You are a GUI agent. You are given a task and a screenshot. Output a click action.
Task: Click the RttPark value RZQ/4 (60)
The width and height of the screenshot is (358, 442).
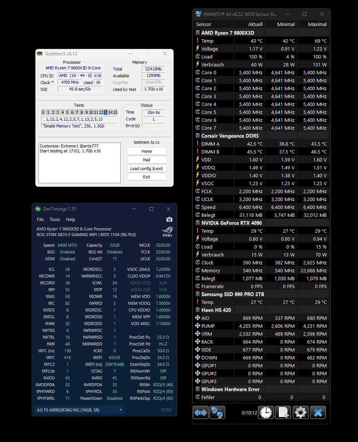point(163,391)
